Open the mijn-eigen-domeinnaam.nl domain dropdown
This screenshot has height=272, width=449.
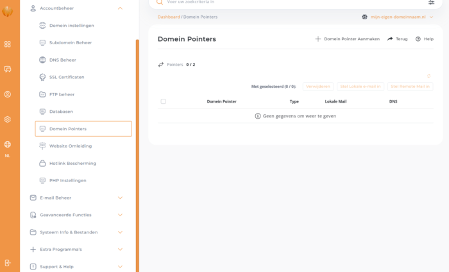(x=398, y=17)
